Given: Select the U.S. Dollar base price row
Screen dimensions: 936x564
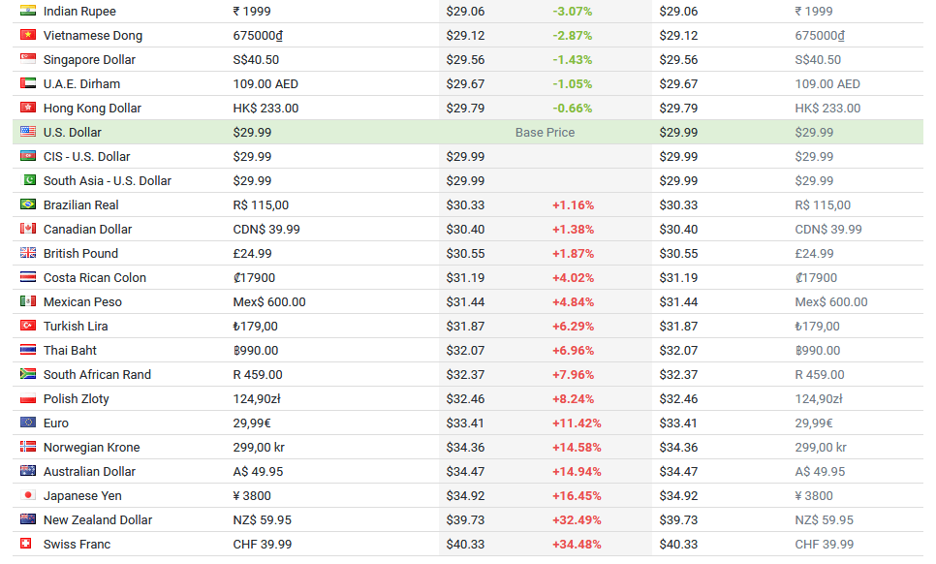Looking at the screenshot, I should point(468,132).
